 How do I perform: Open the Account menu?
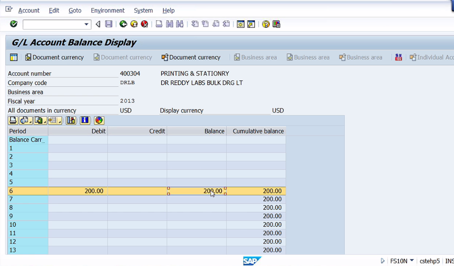coord(29,10)
